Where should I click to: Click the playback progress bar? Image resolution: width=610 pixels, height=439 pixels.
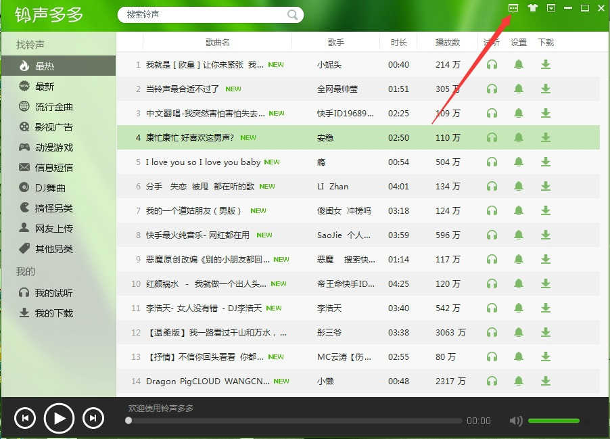click(294, 421)
